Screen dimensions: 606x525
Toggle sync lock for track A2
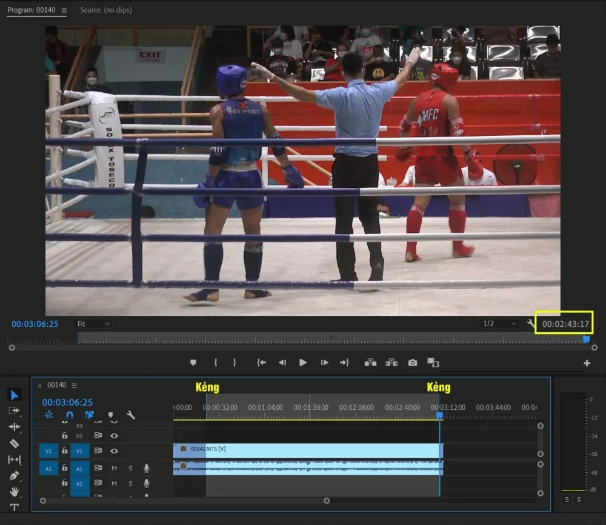98,483
